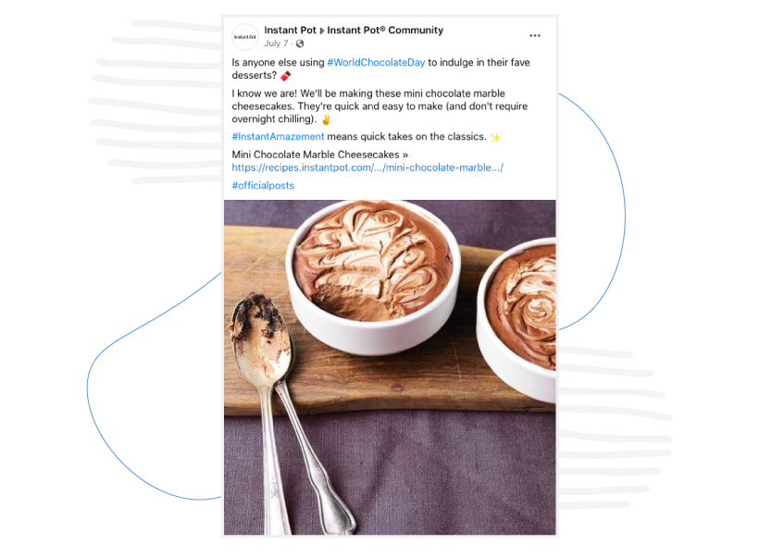Click the peace hand emoji after 'chilling'
Image resolution: width=759 pixels, height=557 pixels.
click(326, 119)
